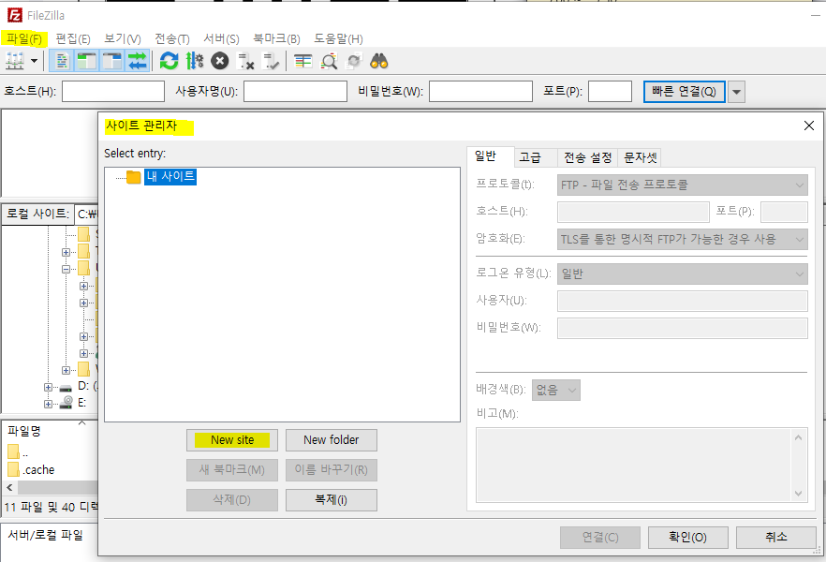Open the 배경색(B) dropdown
The height and width of the screenshot is (562, 826).
(555, 390)
